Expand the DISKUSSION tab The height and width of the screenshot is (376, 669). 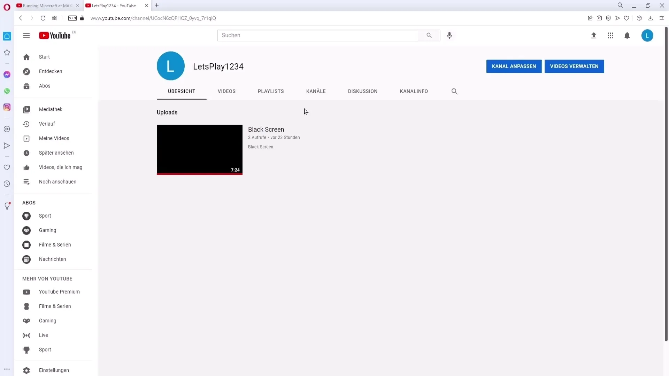point(363,91)
